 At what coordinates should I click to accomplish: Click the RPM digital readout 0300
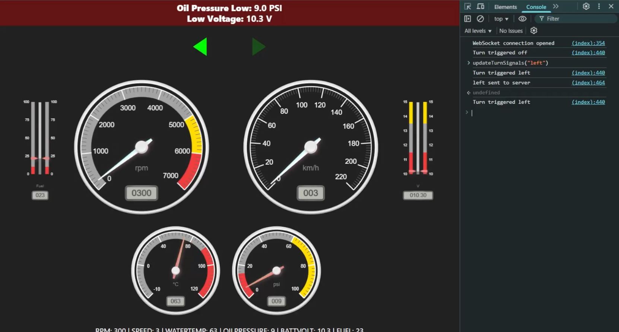coord(142,193)
